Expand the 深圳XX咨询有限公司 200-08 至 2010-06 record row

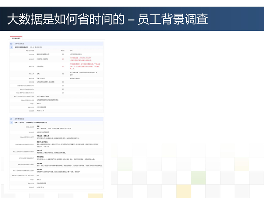[x=28, y=47]
